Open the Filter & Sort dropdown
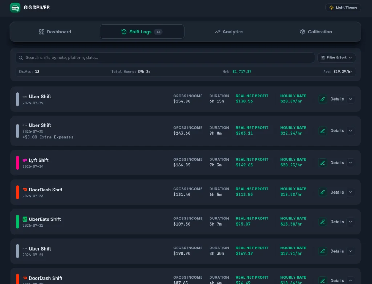The height and width of the screenshot is (284, 372). [x=336, y=58]
